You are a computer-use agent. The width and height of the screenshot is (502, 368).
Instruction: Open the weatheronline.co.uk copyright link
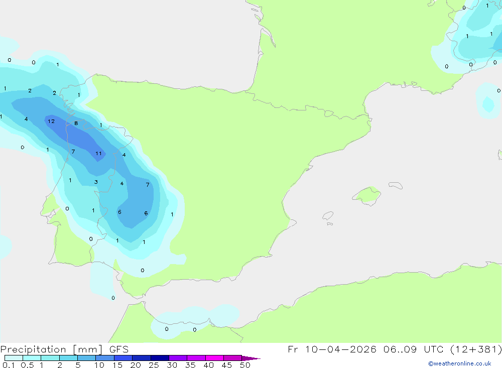(459, 363)
